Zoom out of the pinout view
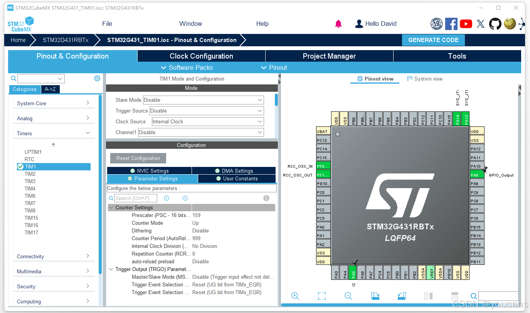530x313 pixels. pos(348,296)
